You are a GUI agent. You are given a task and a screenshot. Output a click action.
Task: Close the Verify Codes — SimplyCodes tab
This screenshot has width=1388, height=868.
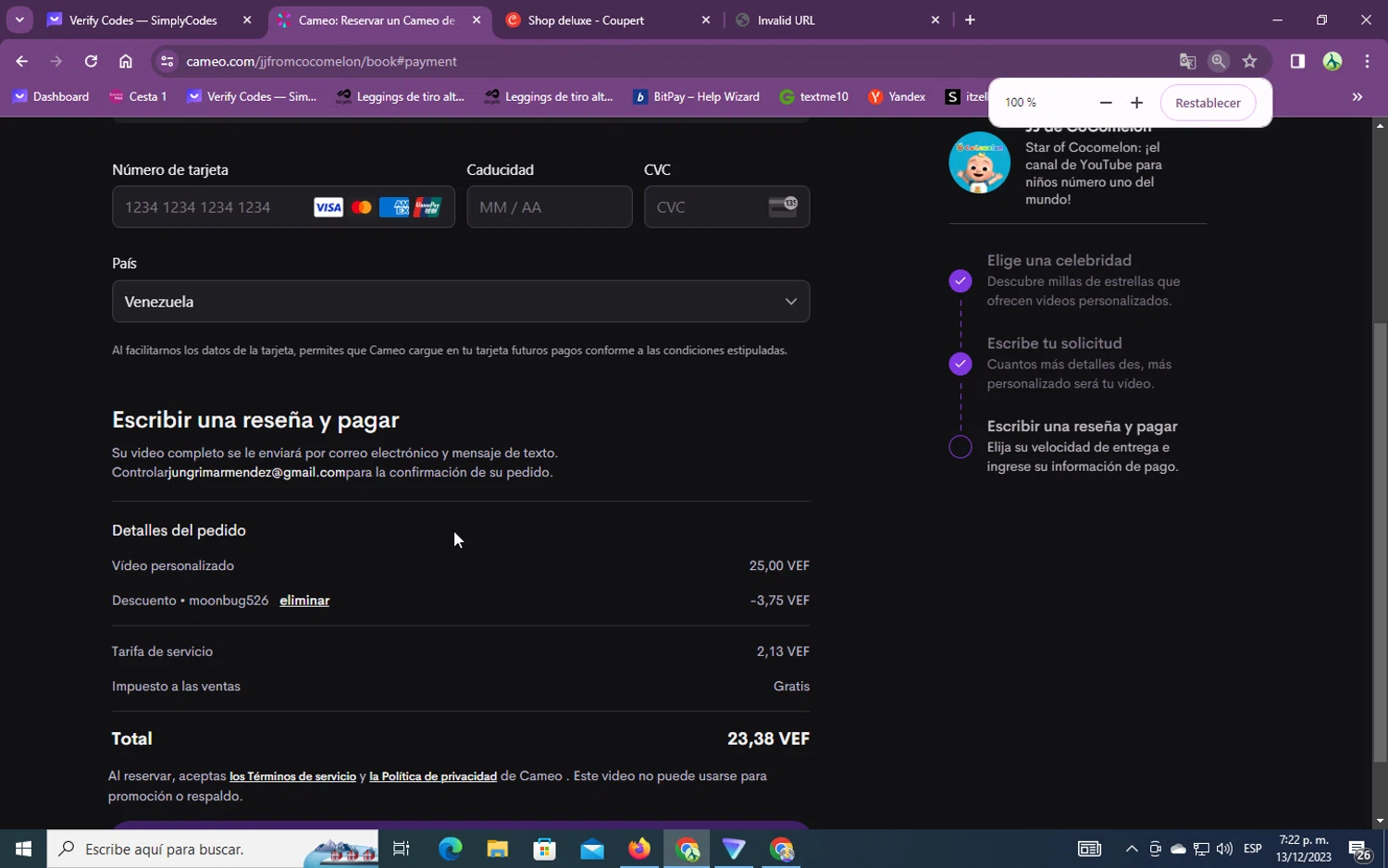(x=247, y=19)
